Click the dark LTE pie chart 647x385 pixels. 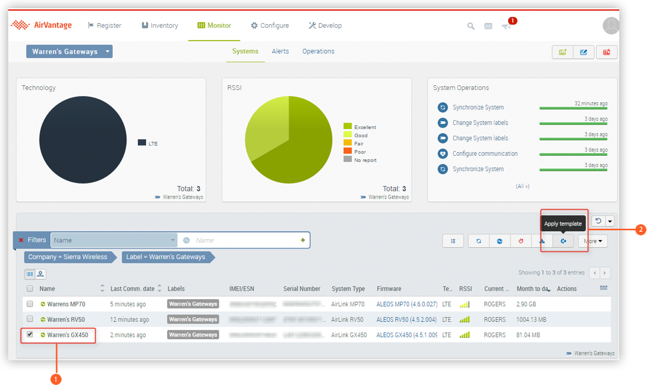coord(83,140)
